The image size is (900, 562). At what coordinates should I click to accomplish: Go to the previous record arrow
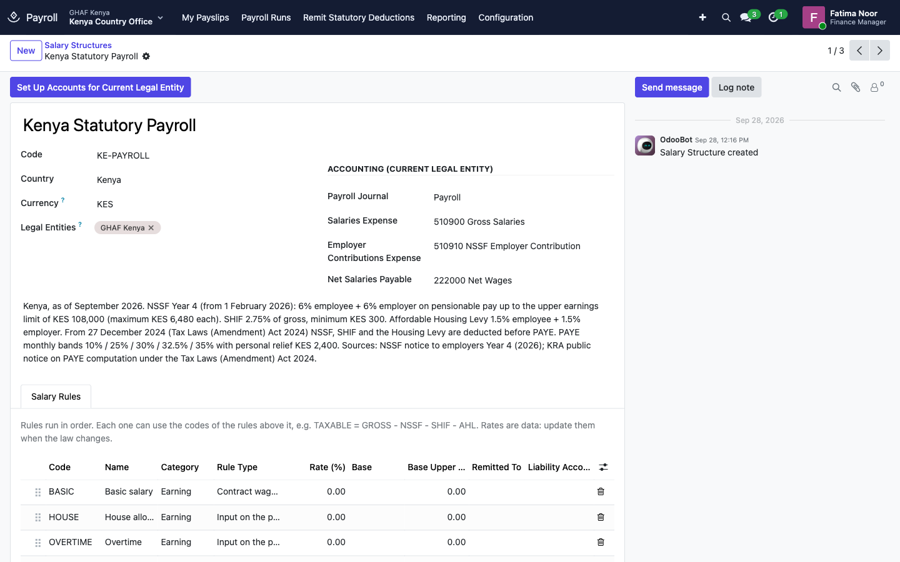[x=859, y=51]
